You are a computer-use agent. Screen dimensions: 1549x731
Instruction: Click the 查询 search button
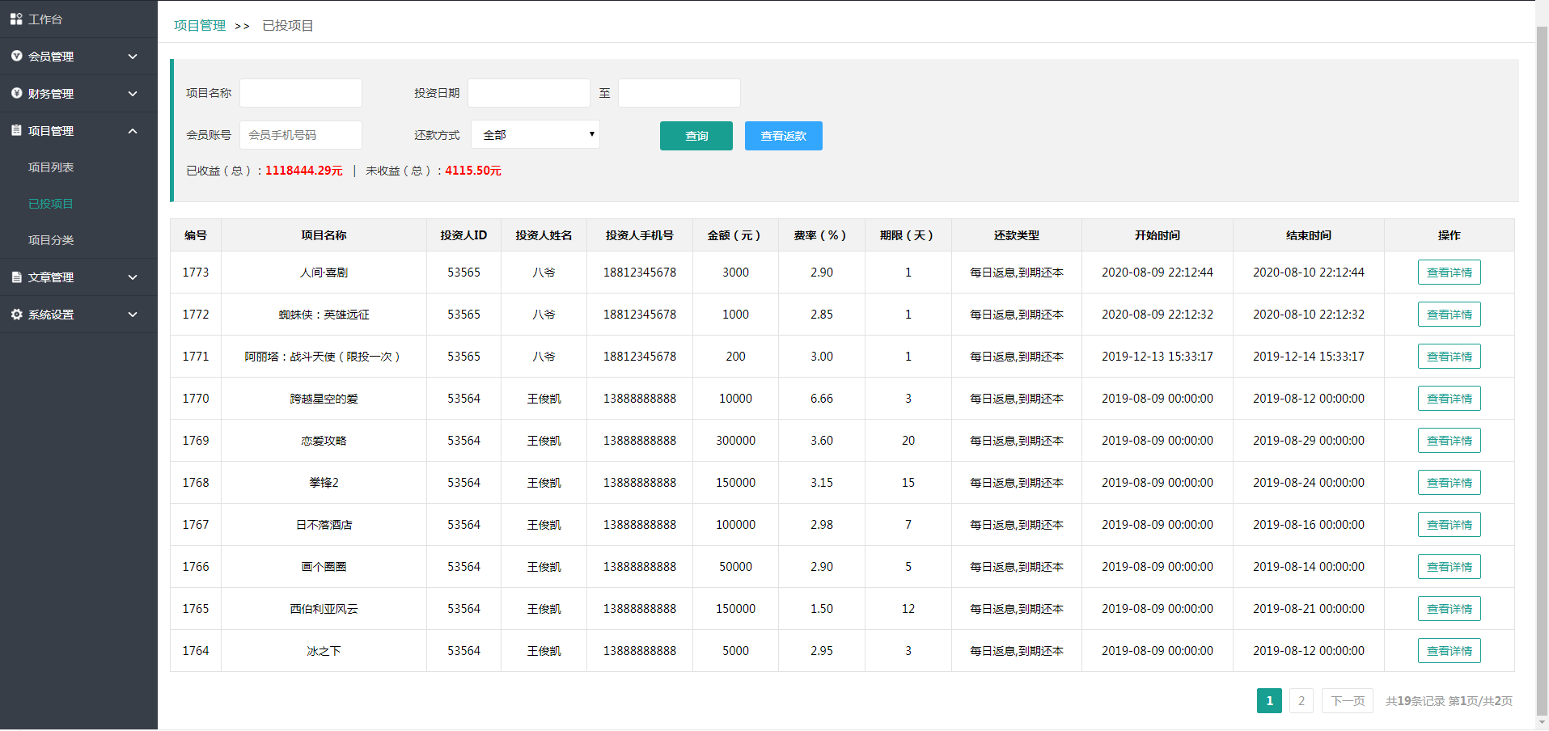pyautogui.click(x=696, y=136)
